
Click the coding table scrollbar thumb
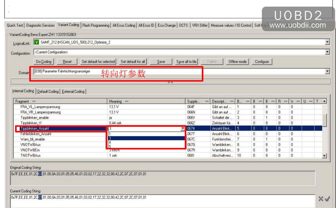click(x=324, y=120)
